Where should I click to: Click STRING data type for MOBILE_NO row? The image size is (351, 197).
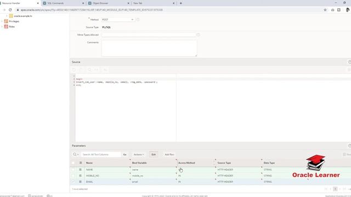click(268, 176)
